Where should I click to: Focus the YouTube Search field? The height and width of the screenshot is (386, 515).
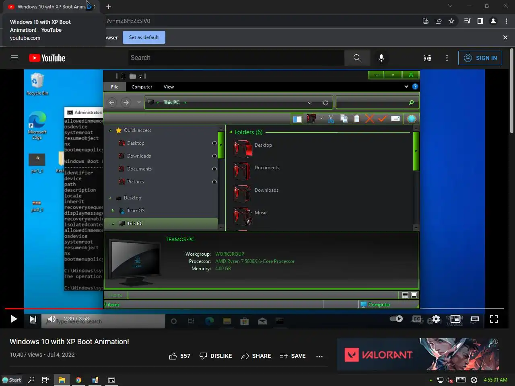coord(236,58)
